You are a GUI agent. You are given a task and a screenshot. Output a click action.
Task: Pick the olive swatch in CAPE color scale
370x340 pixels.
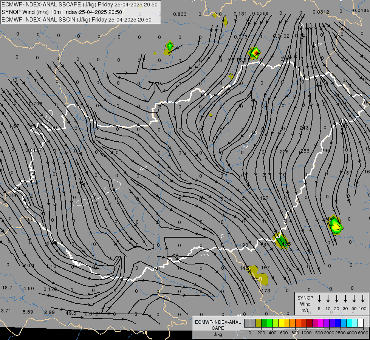(259, 323)
